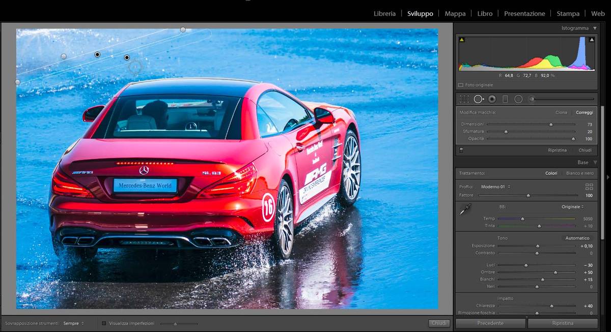
Task: Switch treatment to Bianco e nero
Action: [x=579, y=173]
